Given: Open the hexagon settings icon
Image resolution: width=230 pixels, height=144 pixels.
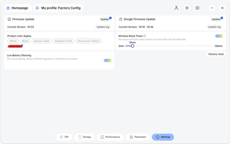Looking at the screenshot, I should point(197,8).
